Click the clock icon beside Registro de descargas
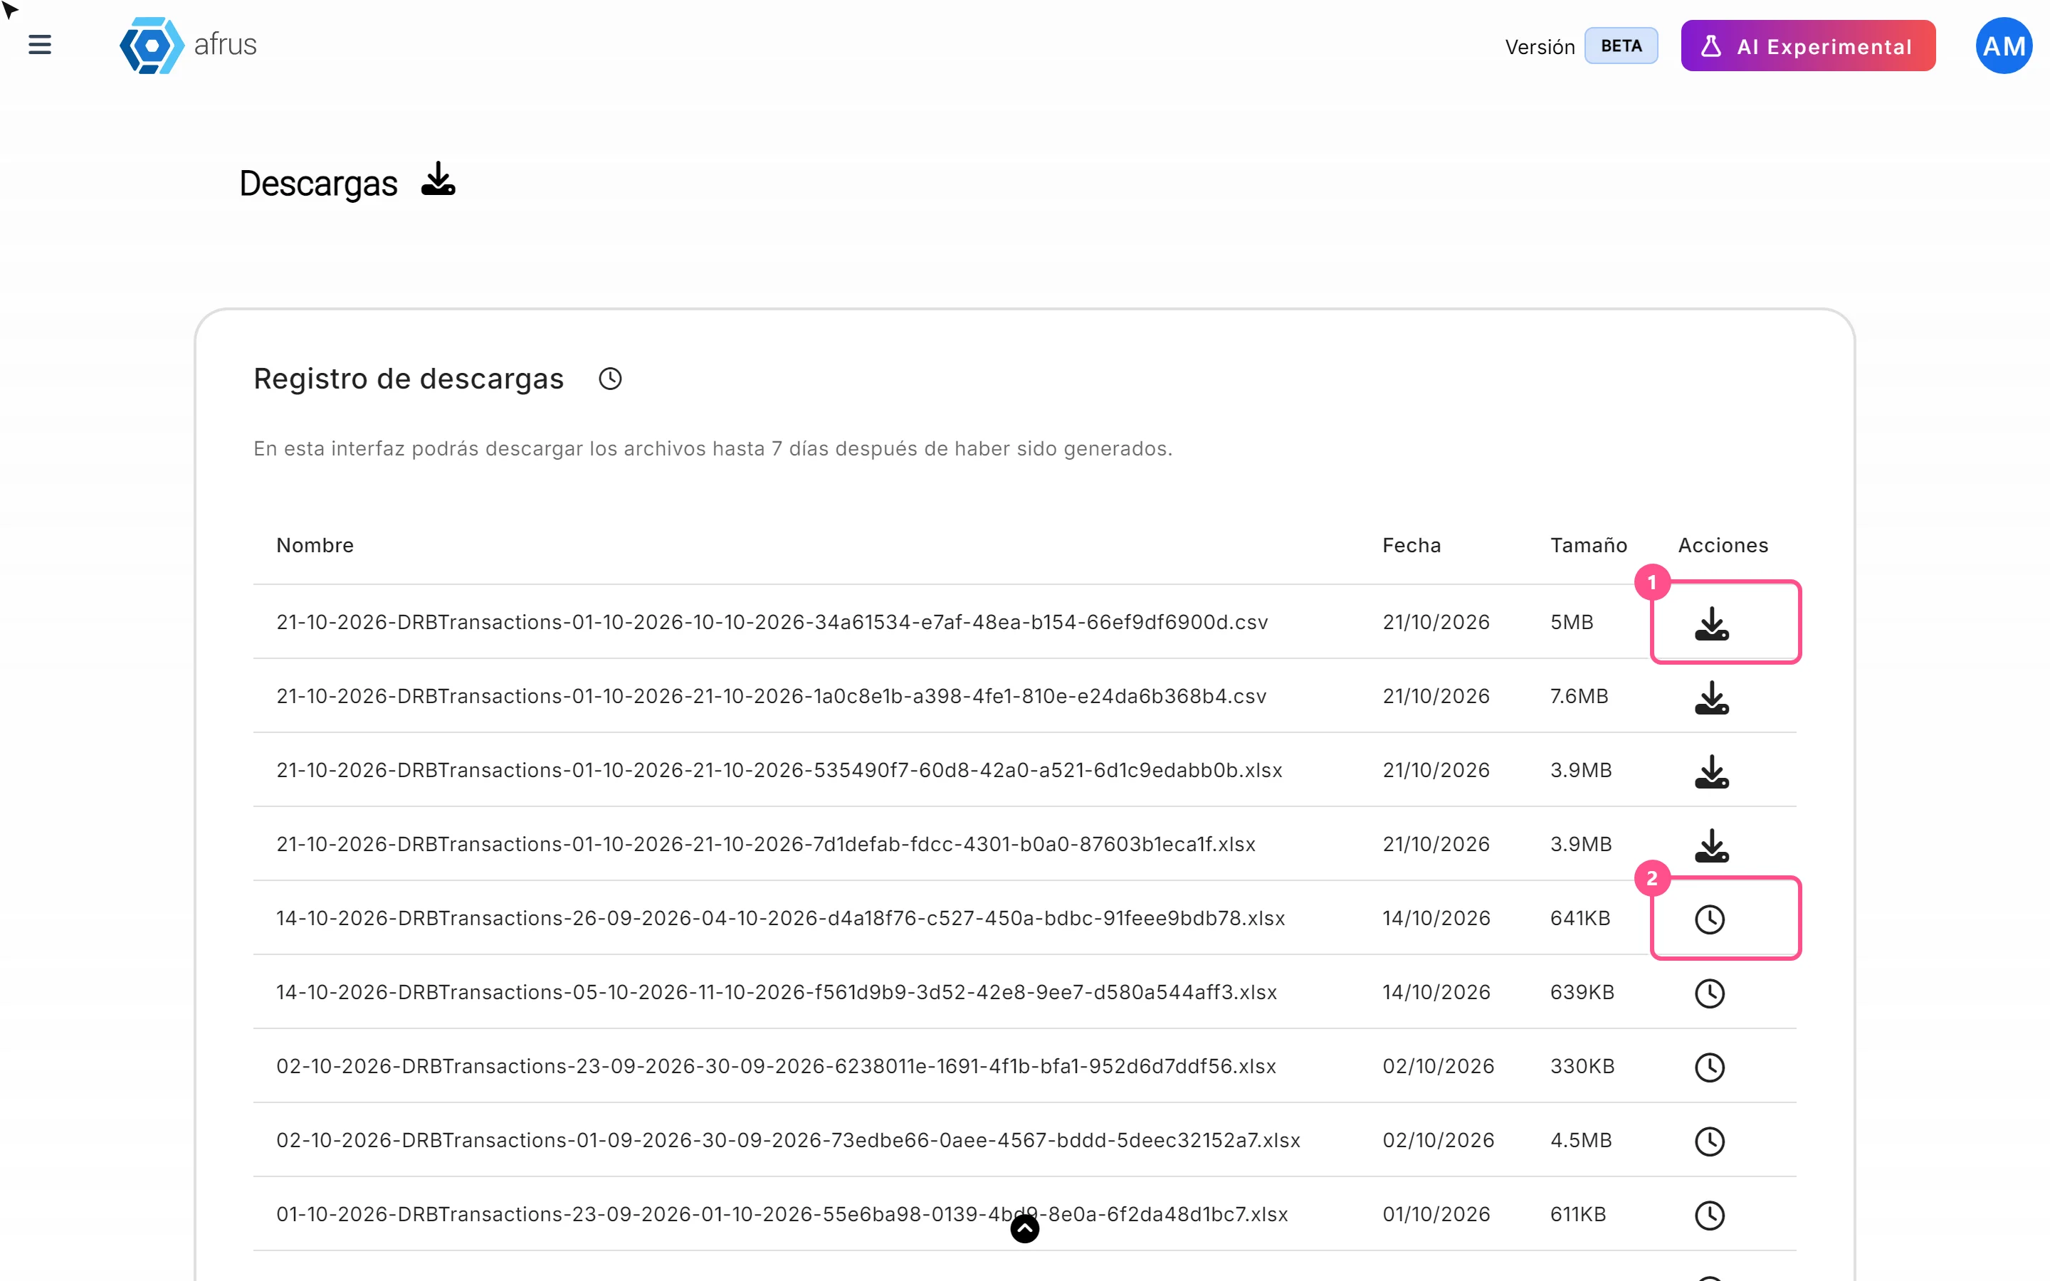 (610, 379)
